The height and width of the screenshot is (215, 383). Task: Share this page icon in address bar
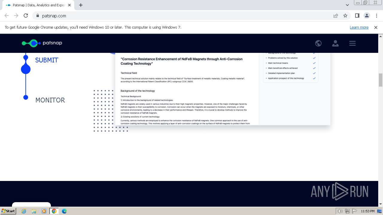(x=336, y=16)
